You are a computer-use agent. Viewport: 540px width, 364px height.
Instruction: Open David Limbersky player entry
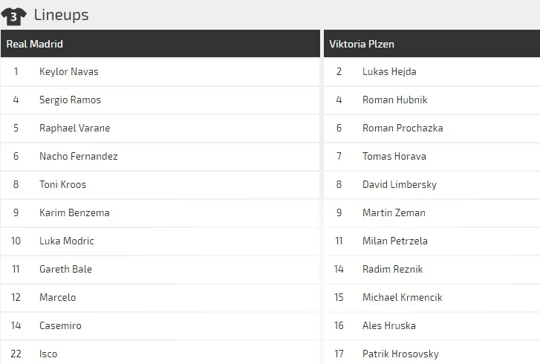(x=399, y=185)
